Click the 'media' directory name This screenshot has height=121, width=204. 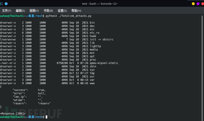coord(94,50)
